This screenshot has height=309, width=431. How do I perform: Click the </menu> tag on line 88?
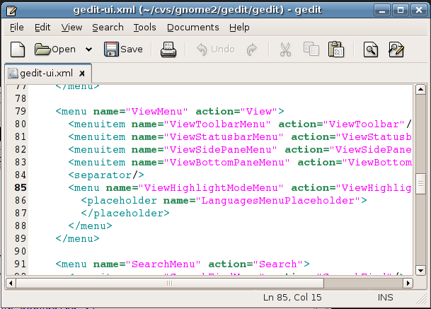tap(90, 226)
